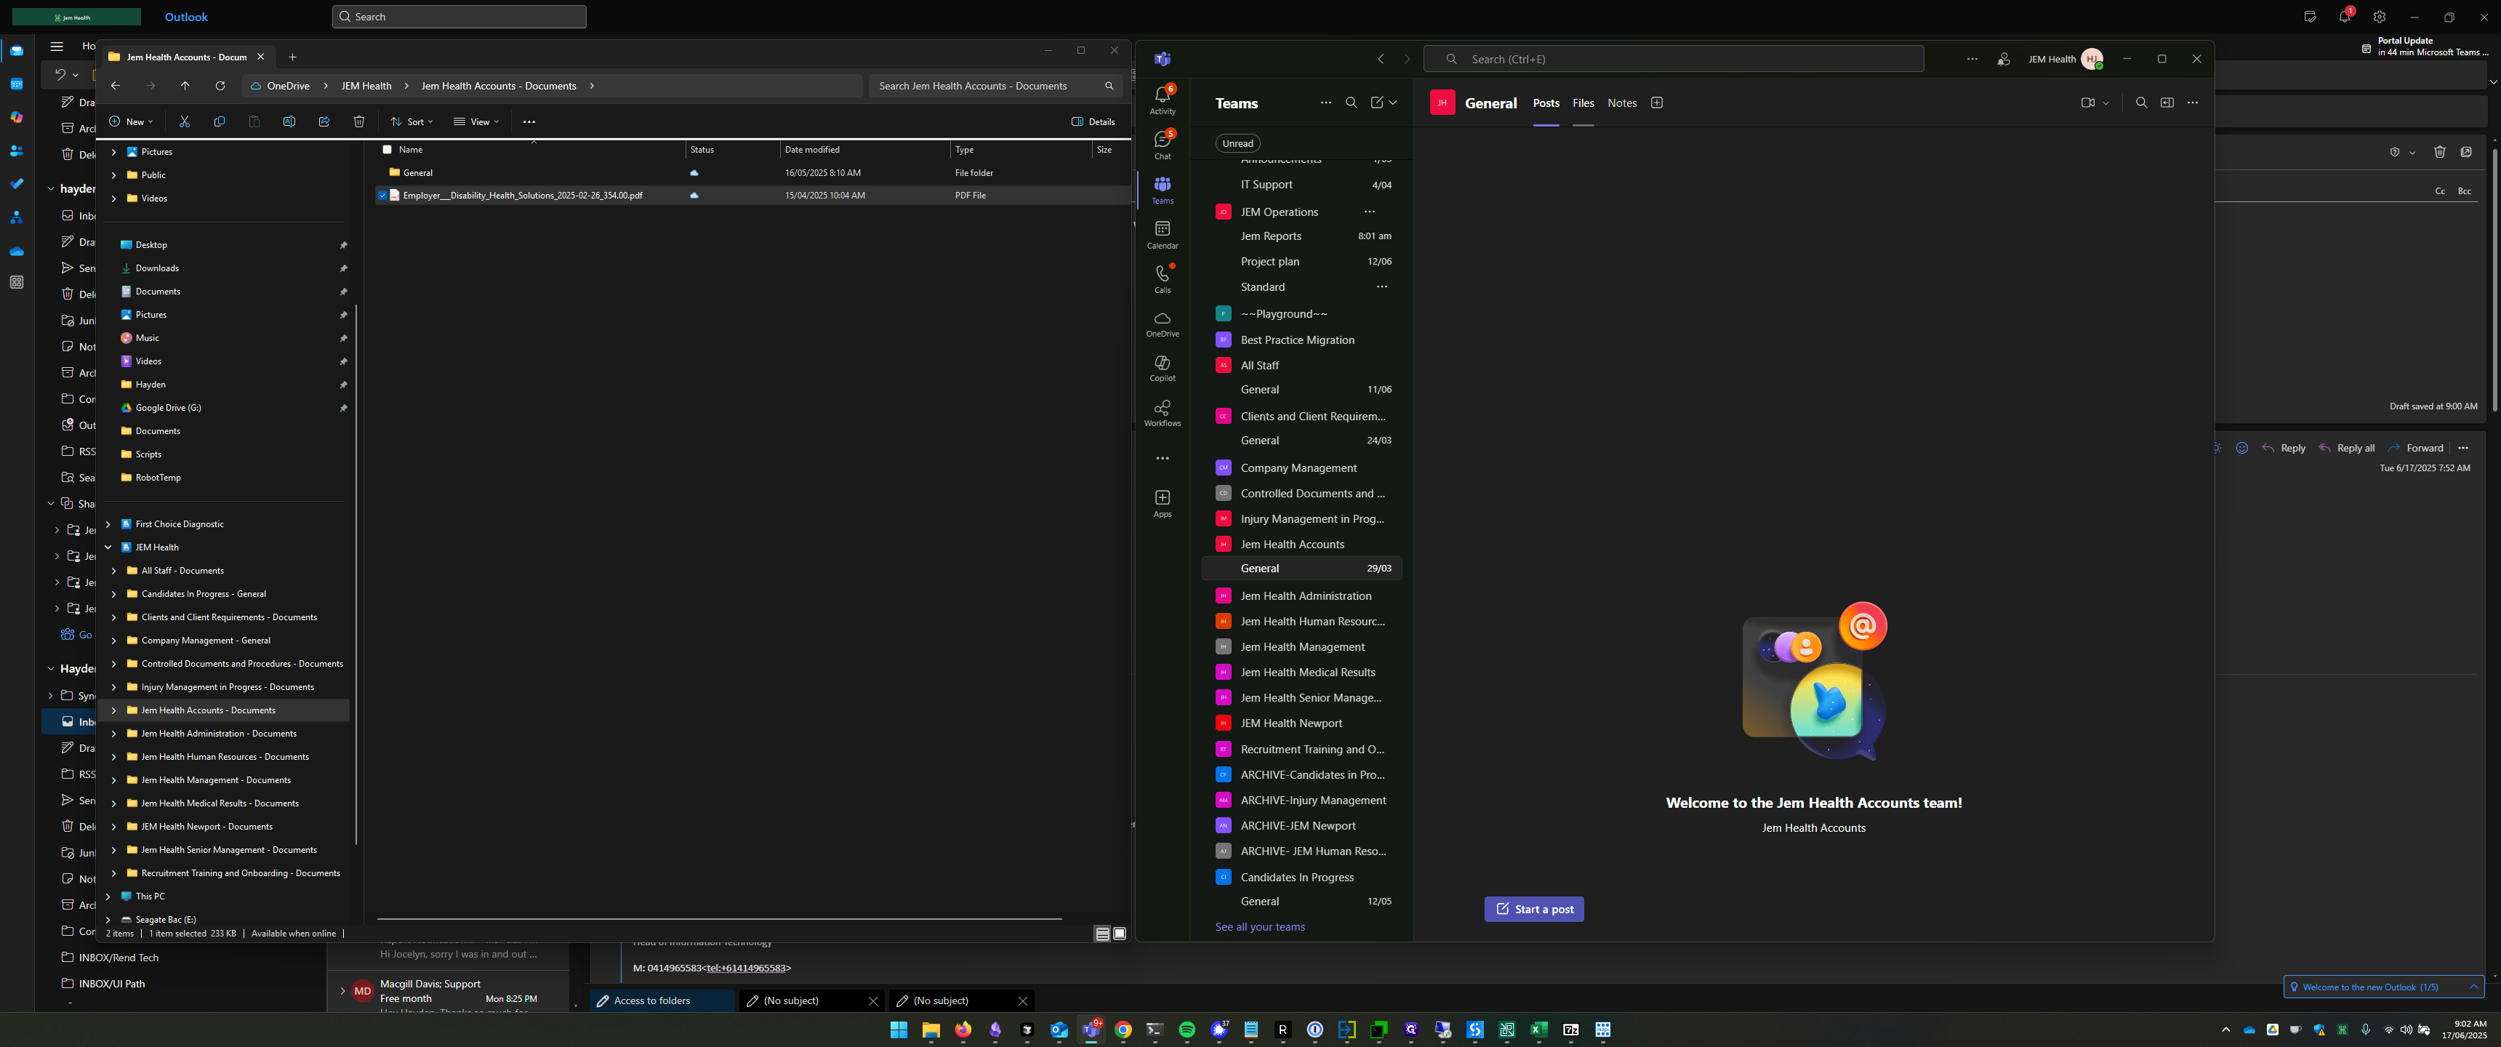Switch to the Files tab in Teams
The width and height of the screenshot is (2501, 1047).
click(1583, 103)
